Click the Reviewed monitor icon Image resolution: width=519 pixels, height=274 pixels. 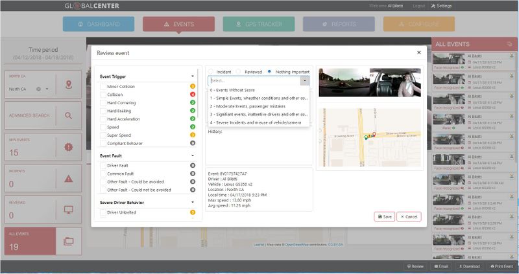[x=69, y=210]
